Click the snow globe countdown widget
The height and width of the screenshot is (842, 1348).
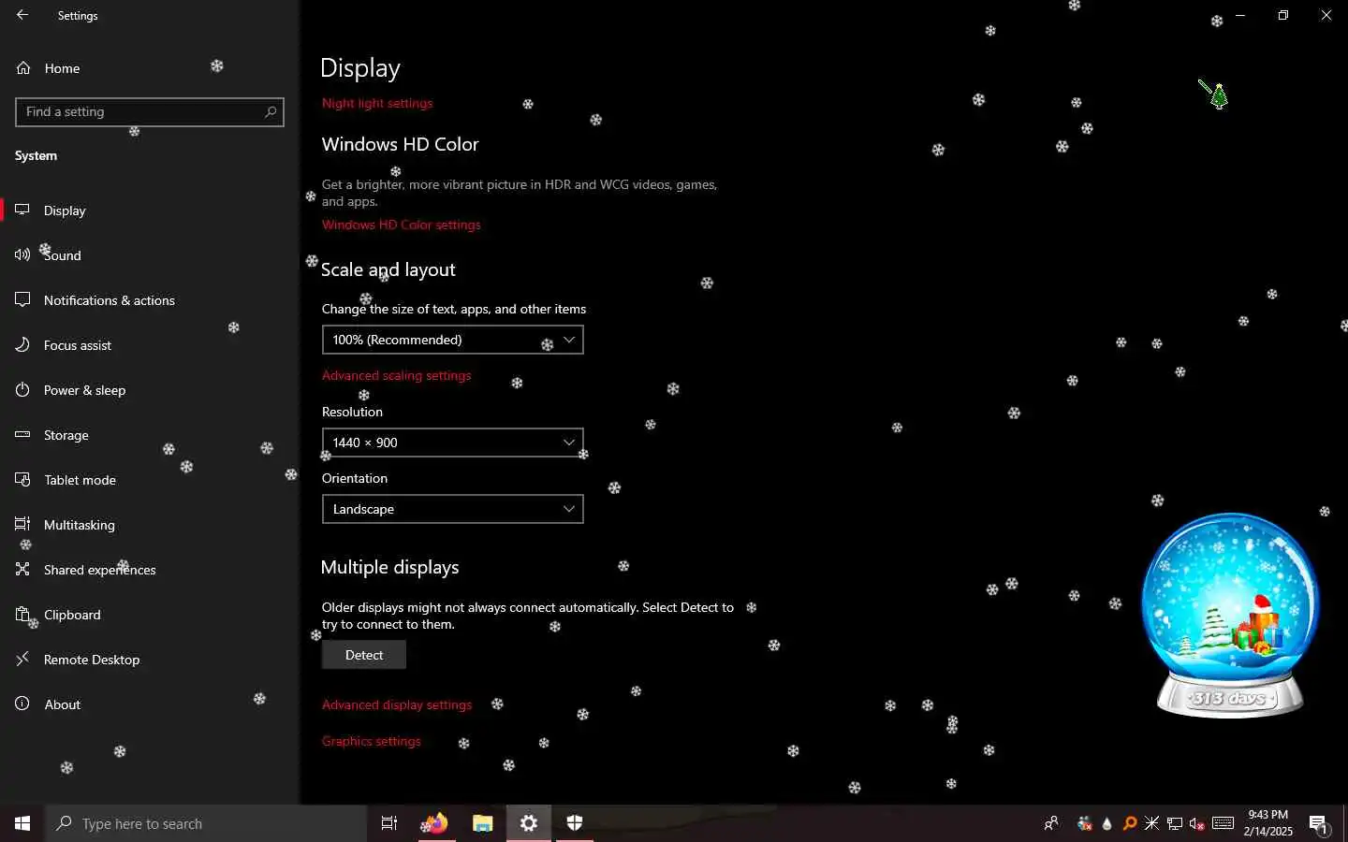pyautogui.click(x=1230, y=615)
